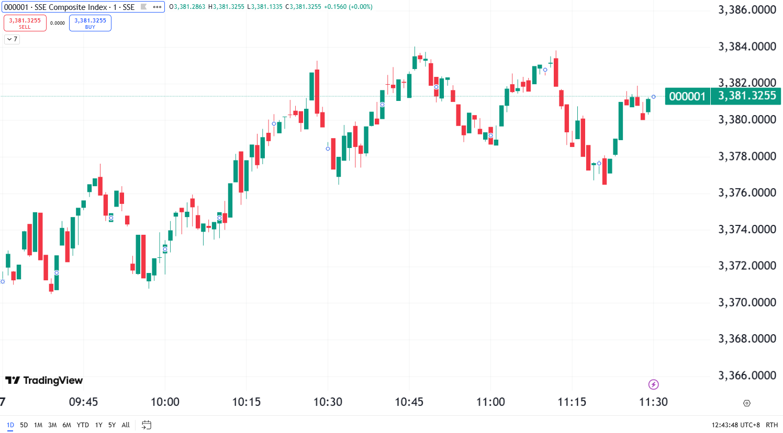Image resolution: width=783 pixels, height=433 pixels.
Task: Open the go-to-date calendar icon
Action: click(x=147, y=425)
